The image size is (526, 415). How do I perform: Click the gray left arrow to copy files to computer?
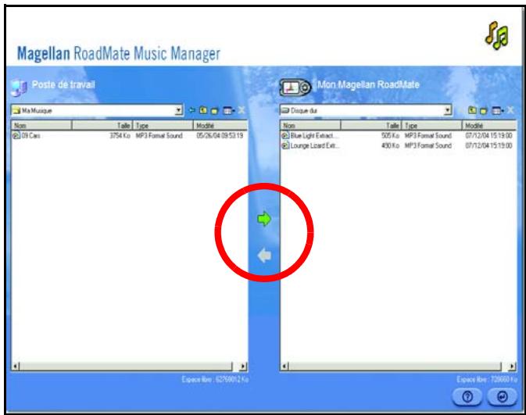click(264, 256)
